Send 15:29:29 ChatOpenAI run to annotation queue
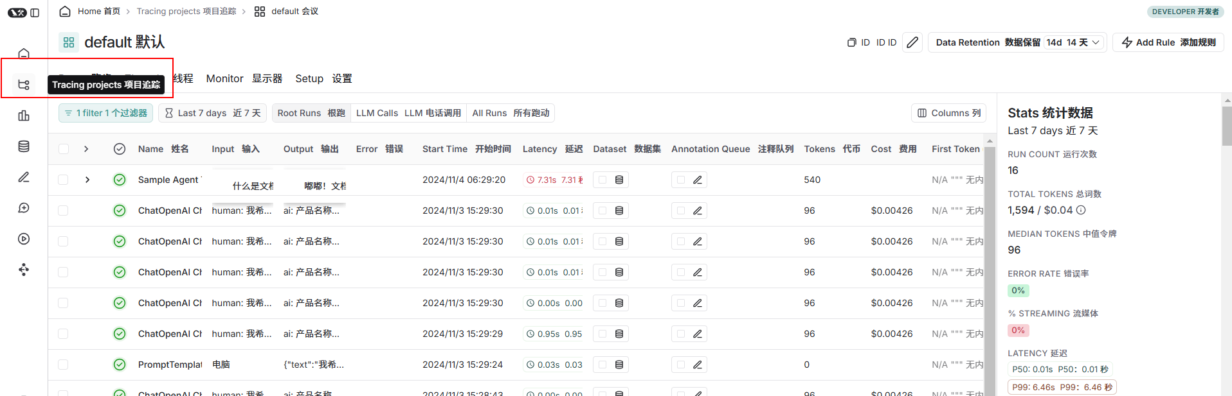1232x396 pixels. [697, 334]
